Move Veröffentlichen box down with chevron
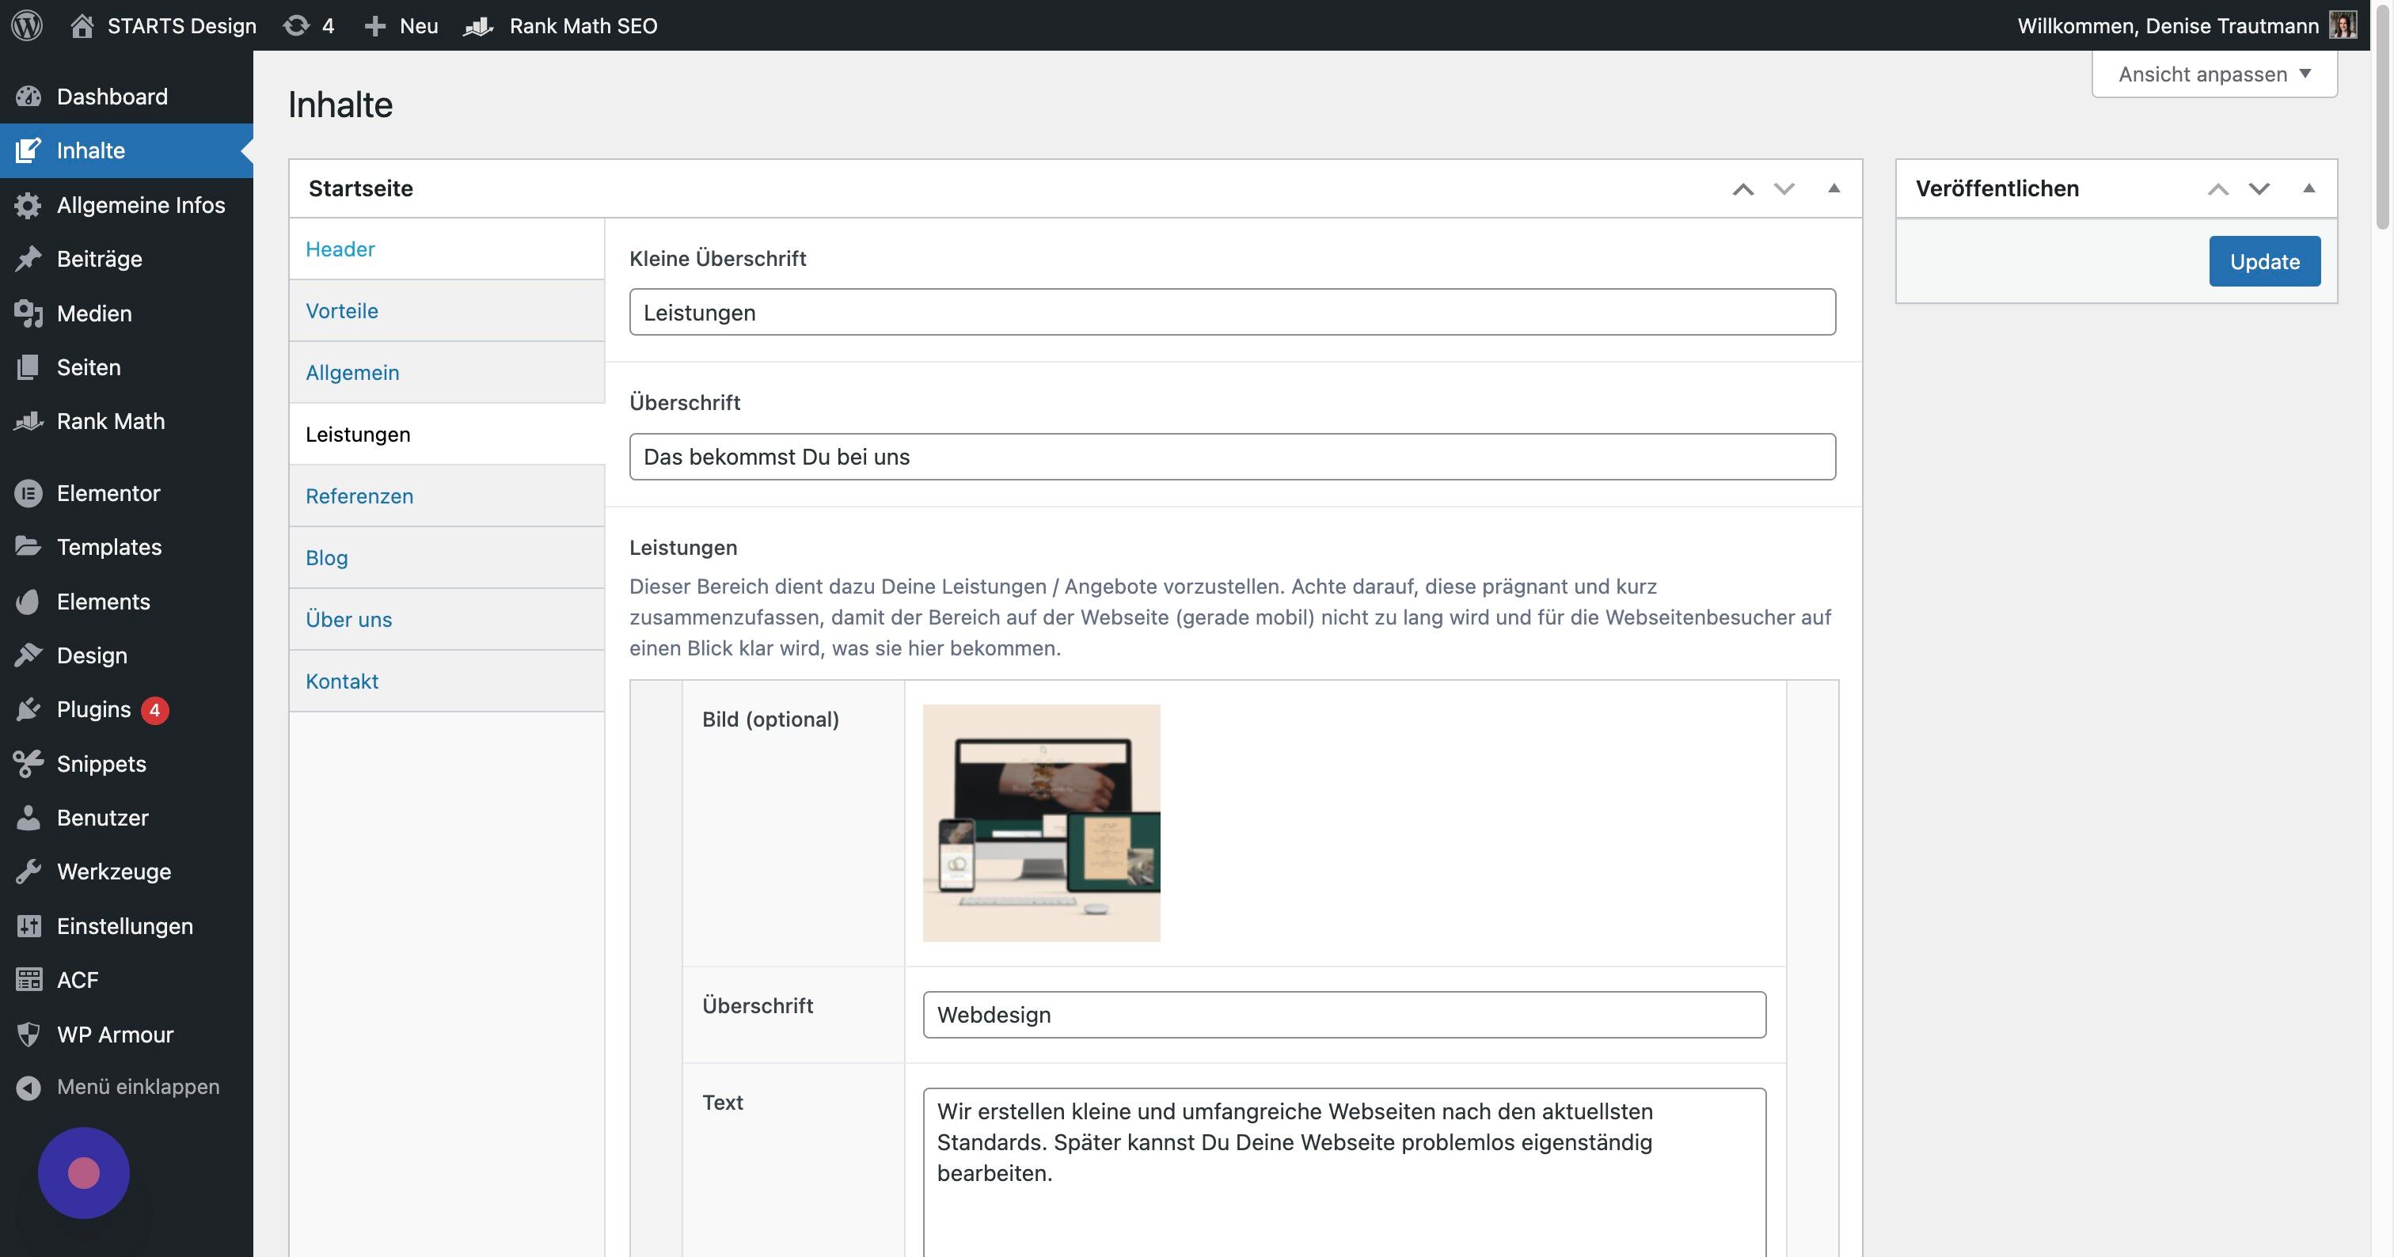Viewport: 2394px width, 1257px height. [2259, 188]
